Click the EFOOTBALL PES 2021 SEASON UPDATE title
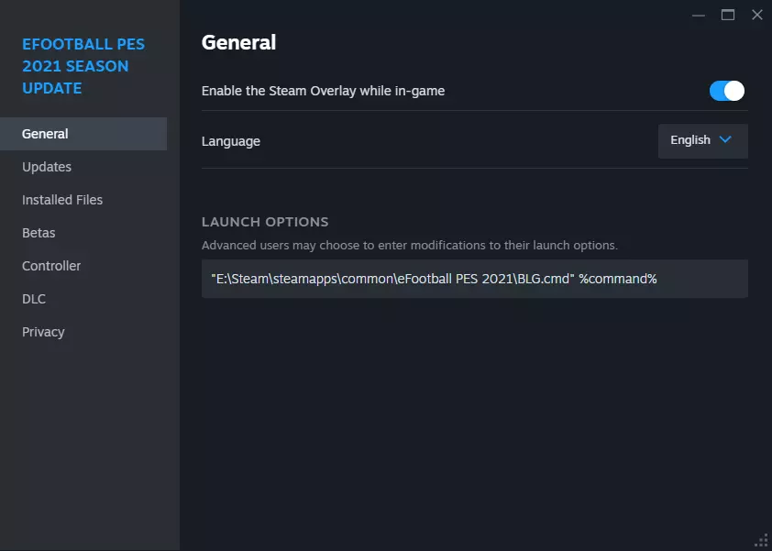The height and width of the screenshot is (551, 772). (x=83, y=66)
